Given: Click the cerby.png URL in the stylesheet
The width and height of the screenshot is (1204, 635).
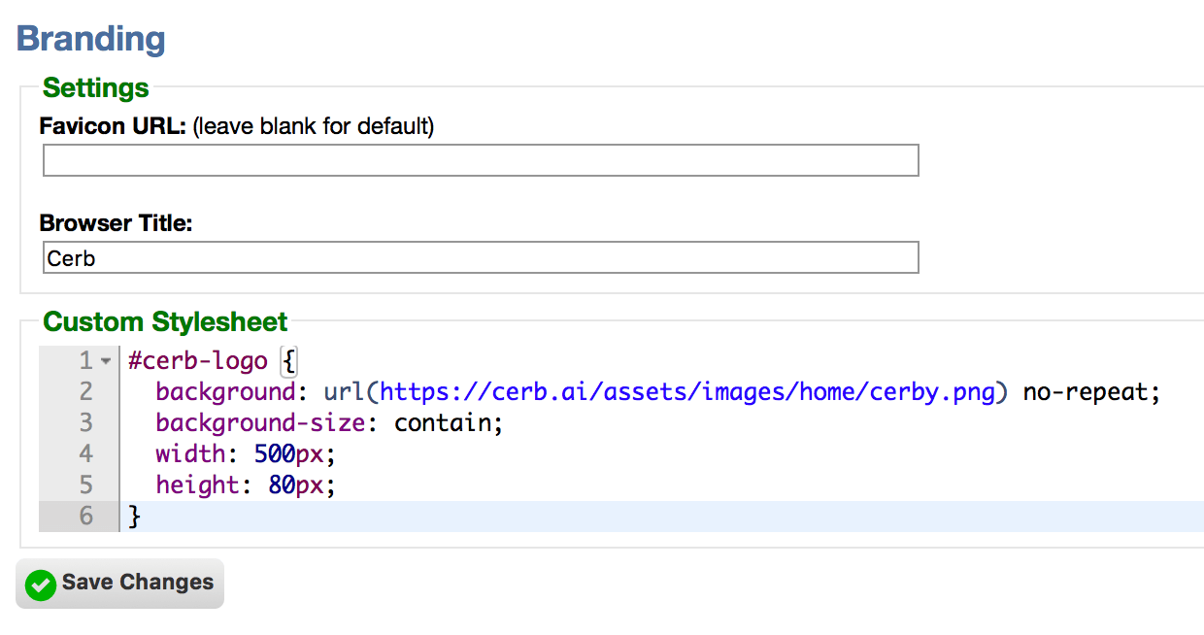Looking at the screenshot, I should click(687, 392).
